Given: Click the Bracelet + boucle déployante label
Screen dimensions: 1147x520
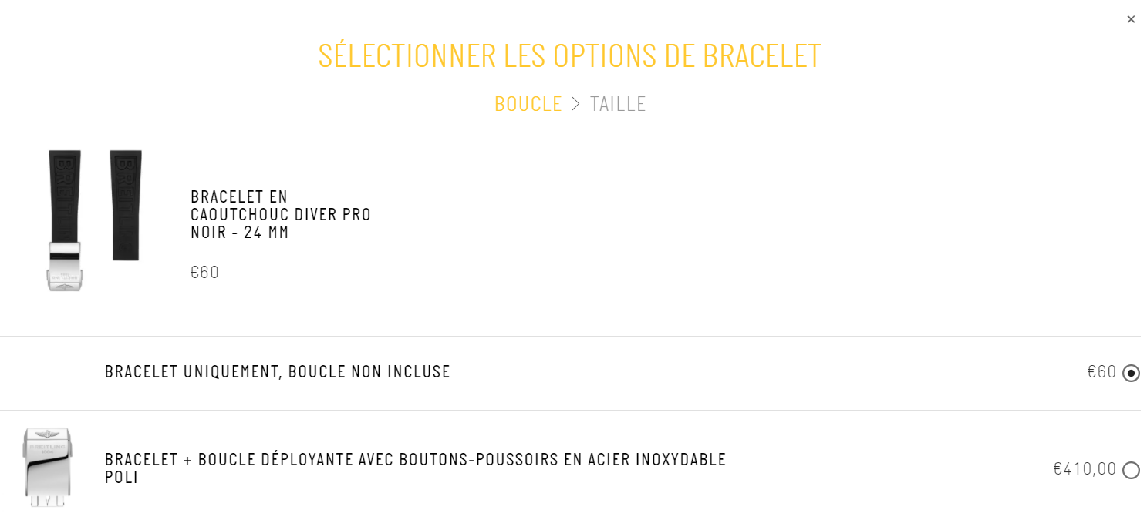Looking at the screenshot, I should click(416, 468).
